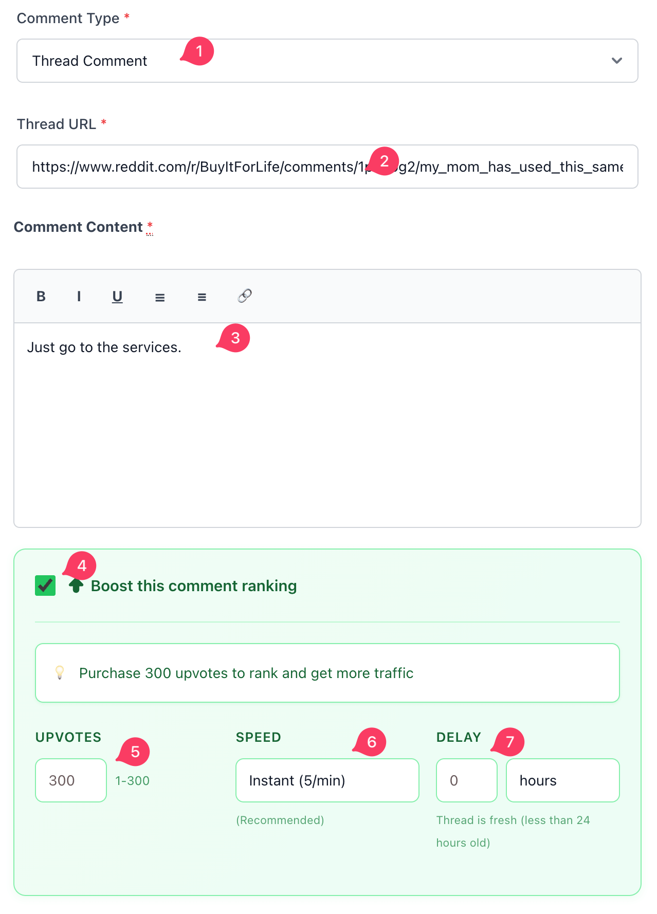The height and width of the screenshot is (914, 657).
Task: Apply bold formatting in the editor
Action: 41,296
